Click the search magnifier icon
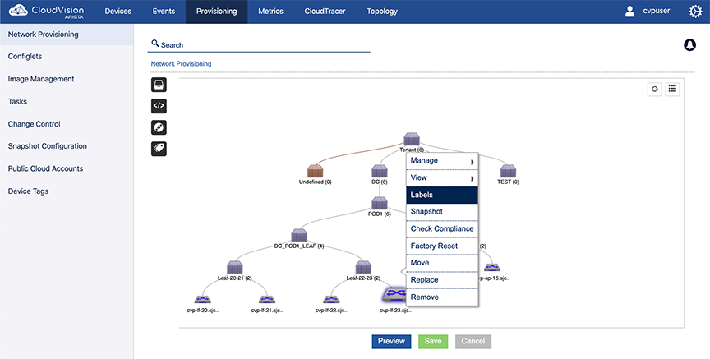710x359 pixels. (x=155, y=44)
